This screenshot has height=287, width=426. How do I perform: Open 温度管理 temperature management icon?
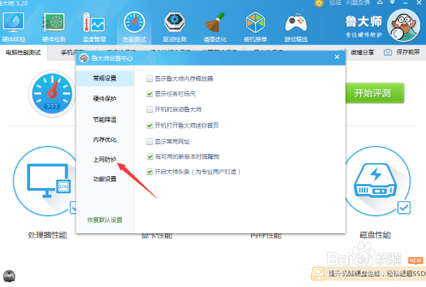click(x=94, y=22)
